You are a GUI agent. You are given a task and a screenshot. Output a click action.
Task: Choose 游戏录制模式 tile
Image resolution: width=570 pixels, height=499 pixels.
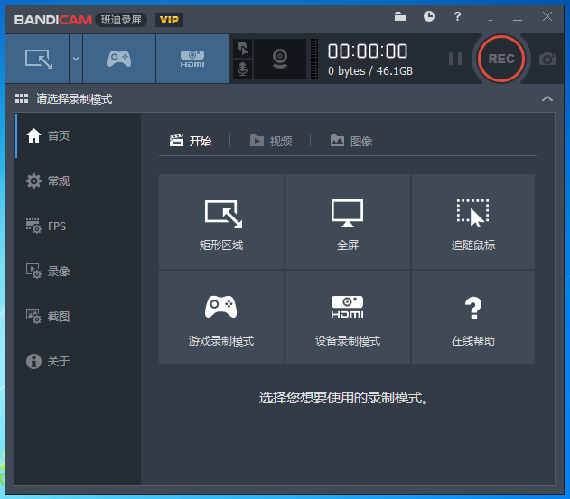click(221, 317)
